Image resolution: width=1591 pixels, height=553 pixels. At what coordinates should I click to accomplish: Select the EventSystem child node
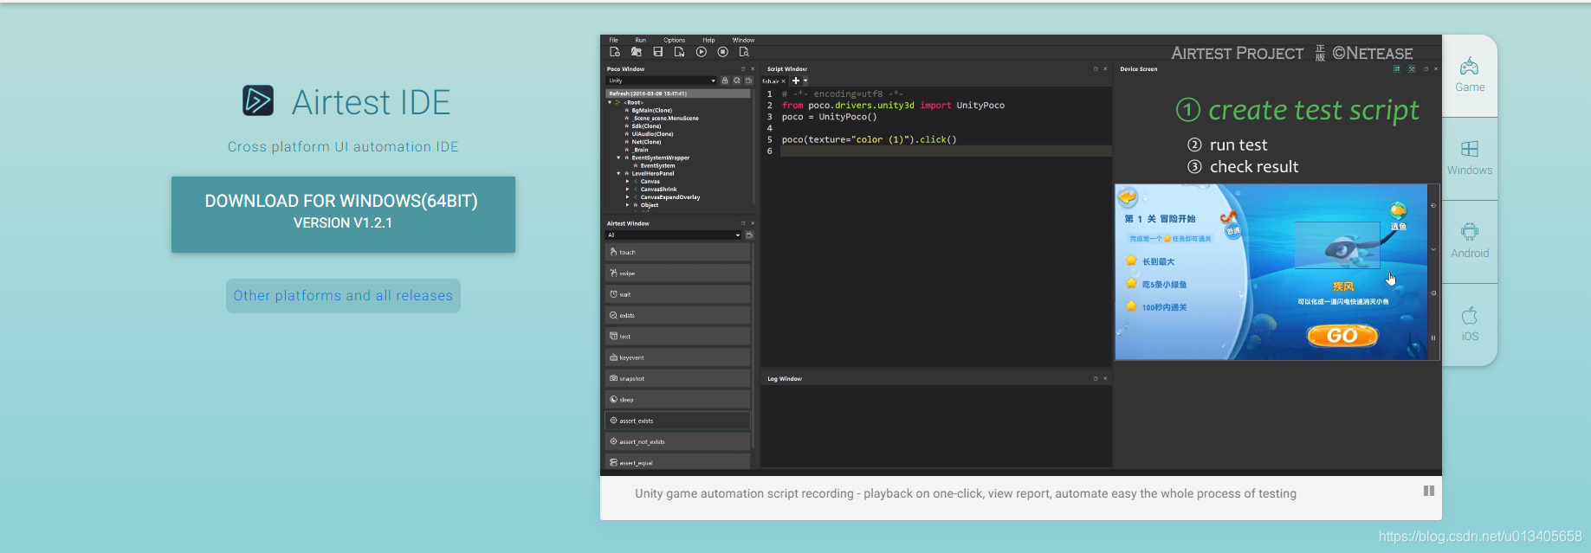pyautogui.click(x=657, y=165)
